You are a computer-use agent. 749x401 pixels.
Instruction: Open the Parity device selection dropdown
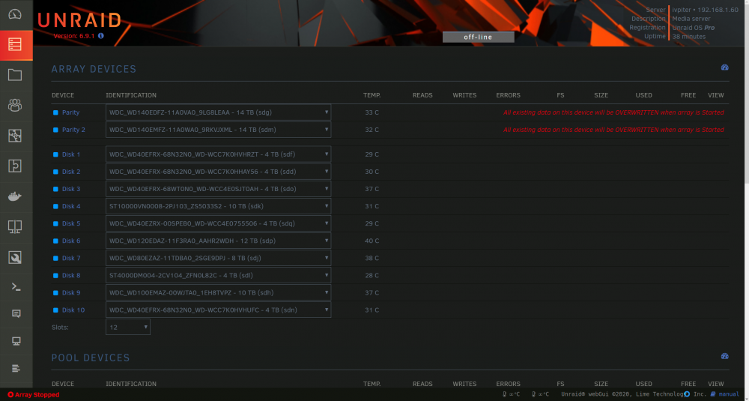[x=218, y=112]
